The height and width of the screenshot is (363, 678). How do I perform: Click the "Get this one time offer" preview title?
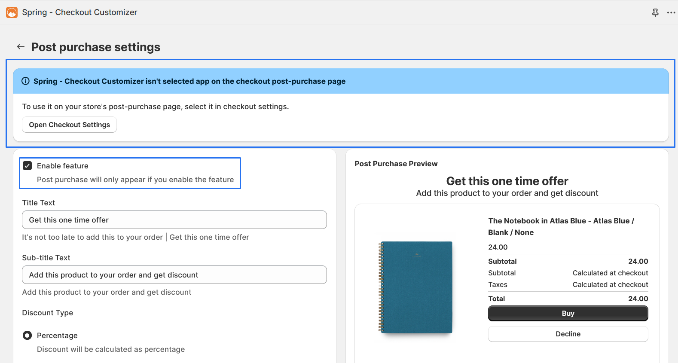[x=507, y=181]
